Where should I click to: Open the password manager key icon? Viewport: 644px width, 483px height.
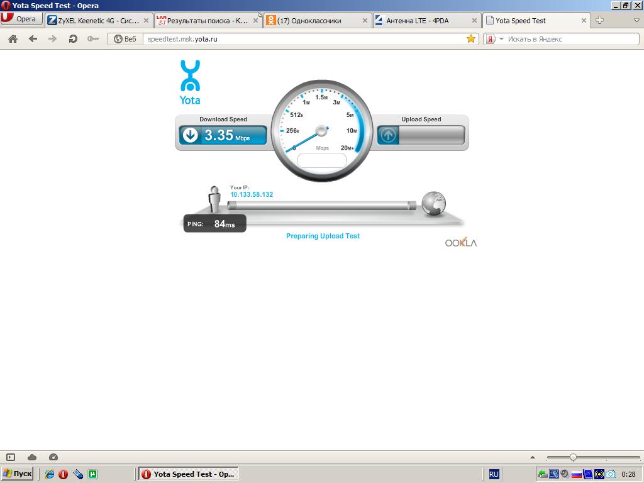93,39
